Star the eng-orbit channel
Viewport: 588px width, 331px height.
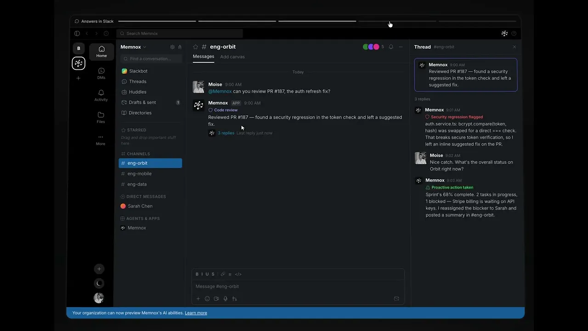click(x=195, y=47)
